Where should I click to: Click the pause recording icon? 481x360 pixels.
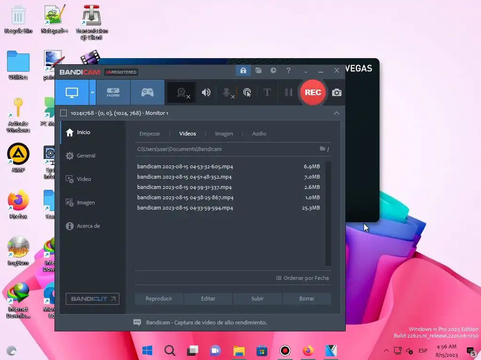click(x=288, y=92)
